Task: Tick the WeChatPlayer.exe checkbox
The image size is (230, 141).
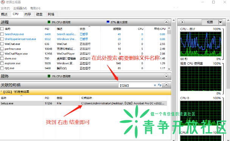Action: [x=2, y=54]
